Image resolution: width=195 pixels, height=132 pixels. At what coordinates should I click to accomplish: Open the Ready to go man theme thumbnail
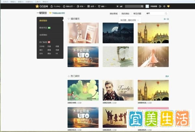coord(118,90)
